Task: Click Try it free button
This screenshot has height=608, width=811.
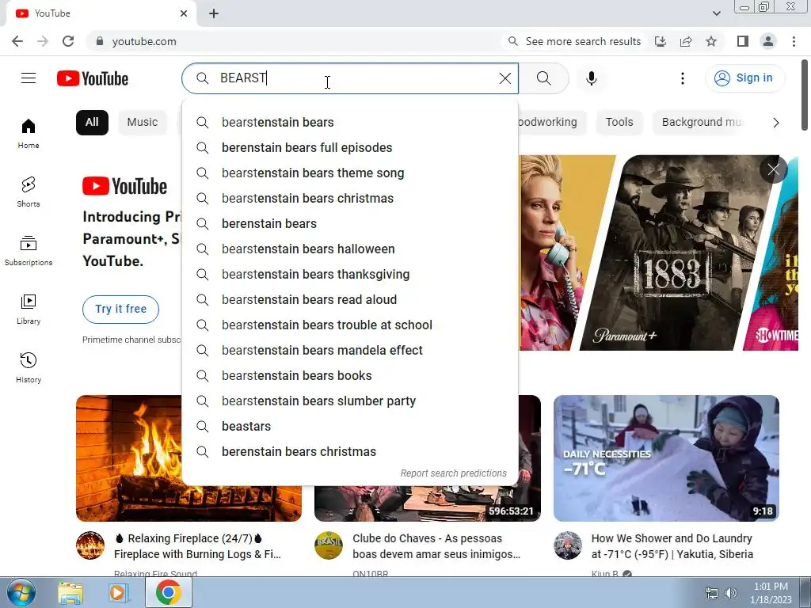Action: coord(120,310)
